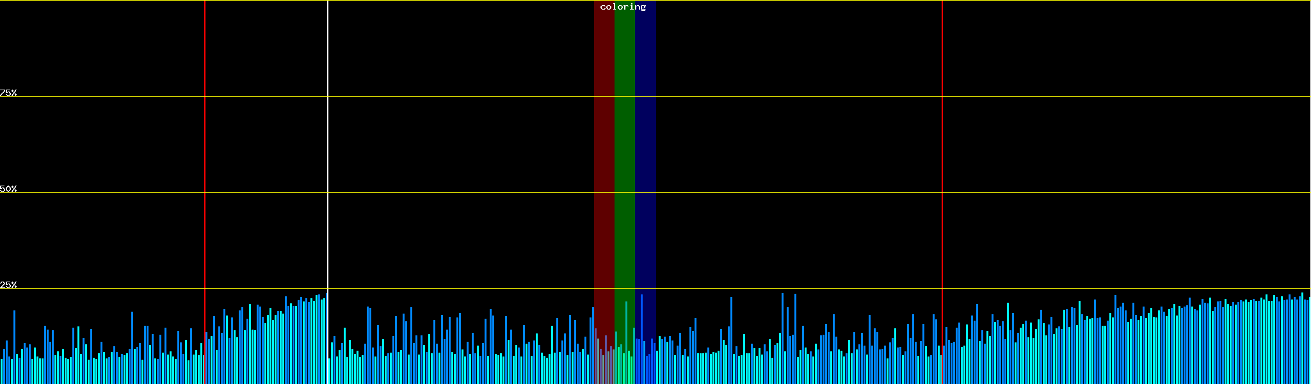Click the 75% axis label
Viewport: 1311px width, 384px height.
[x=8, y=93]
